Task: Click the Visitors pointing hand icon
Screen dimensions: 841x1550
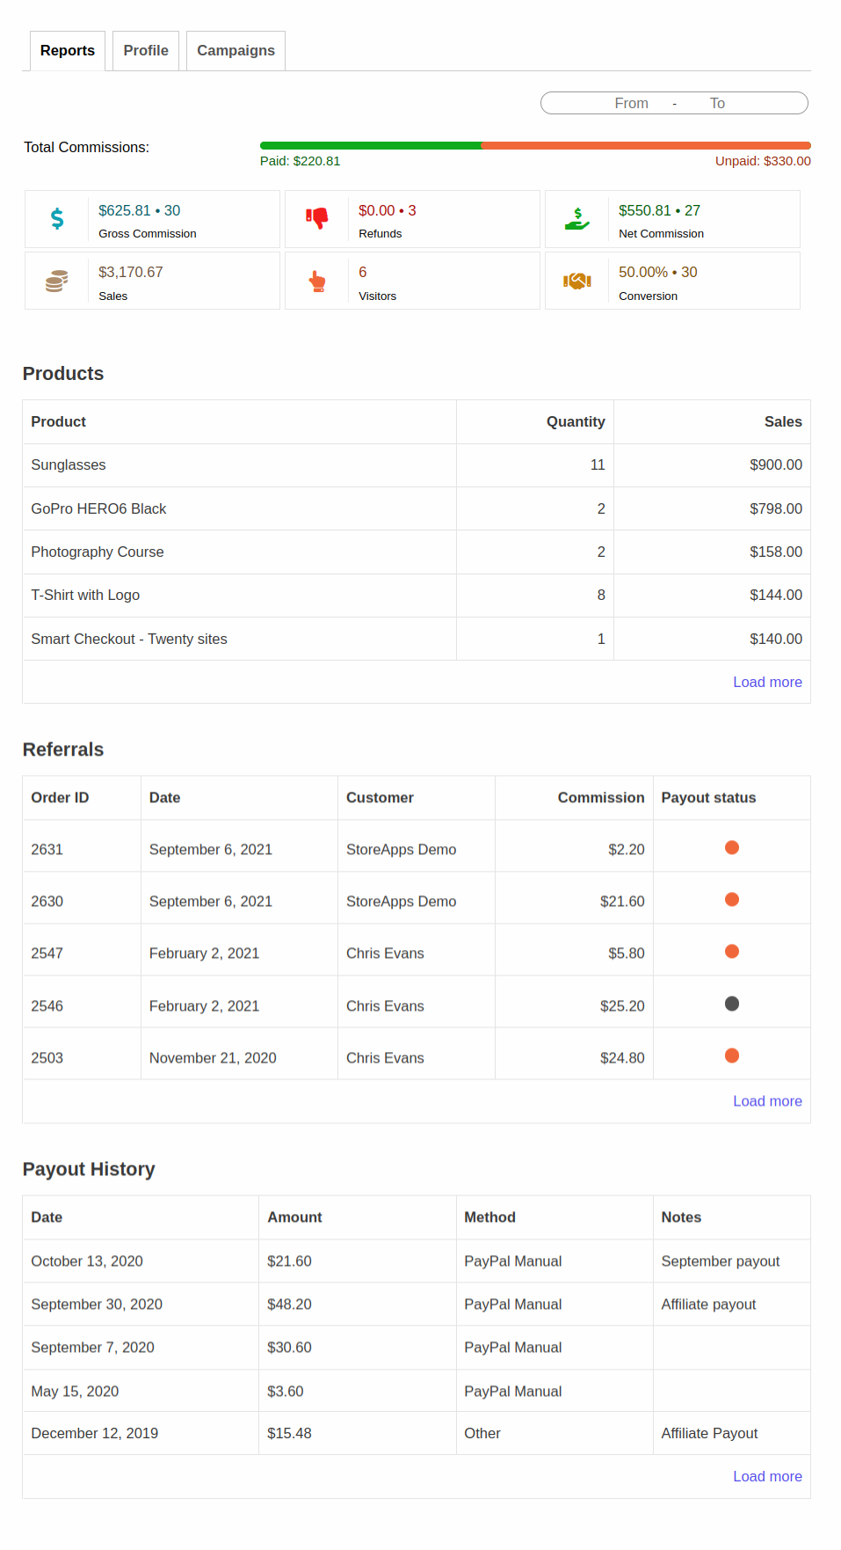Action: coord(317,281)
